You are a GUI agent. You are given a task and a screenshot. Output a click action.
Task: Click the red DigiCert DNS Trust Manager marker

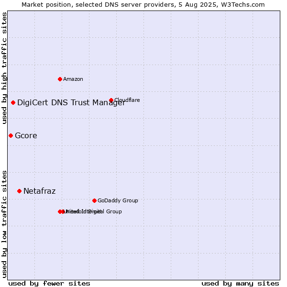pos(13,102)
